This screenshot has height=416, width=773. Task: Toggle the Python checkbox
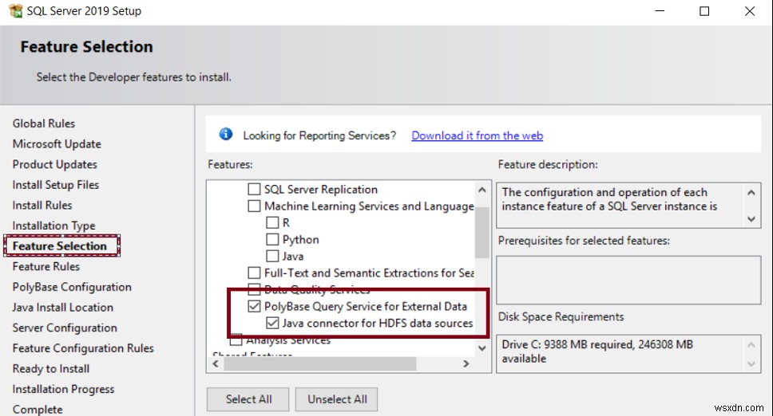point(272,239)
